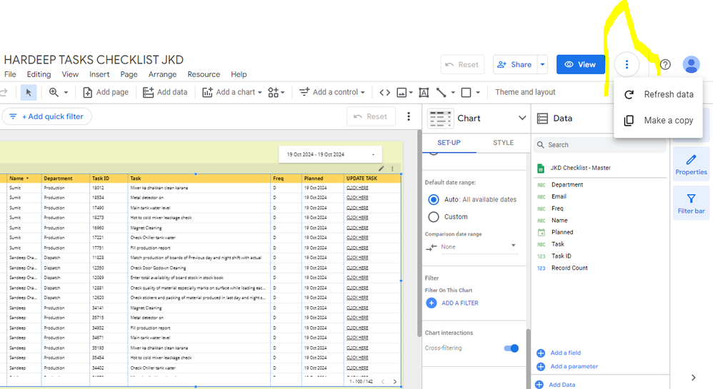
Task: Collapse data panel with bottom chevron
Action: coord(693,378)
